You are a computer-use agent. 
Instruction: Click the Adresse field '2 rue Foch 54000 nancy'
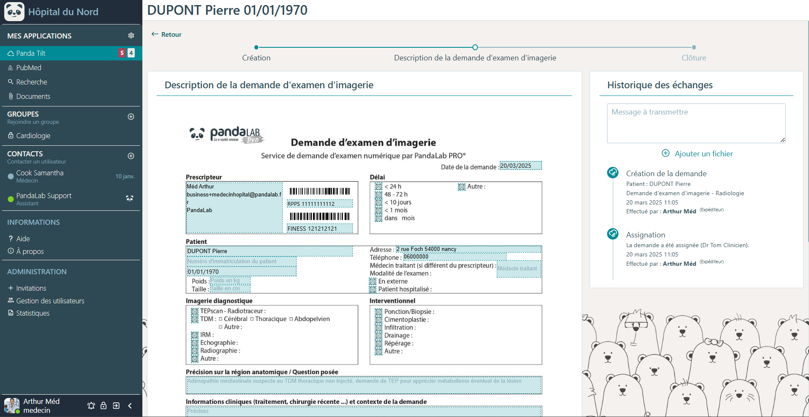(x=469, y=249)
